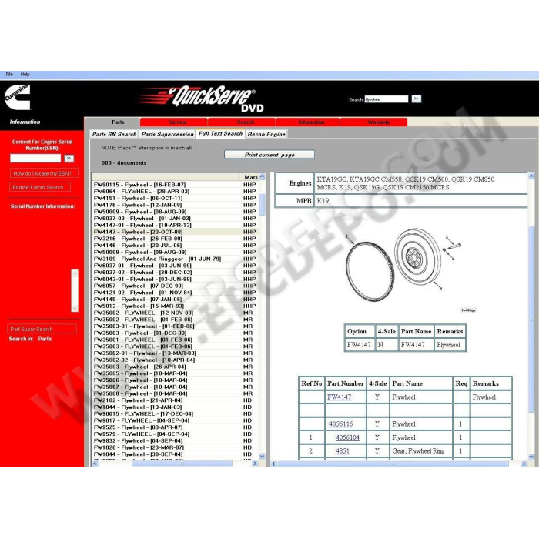The width and height of the screenshot is (539, 539).
Task: Click the search go arrow button next to flywheel field
Action: (417, 99)
